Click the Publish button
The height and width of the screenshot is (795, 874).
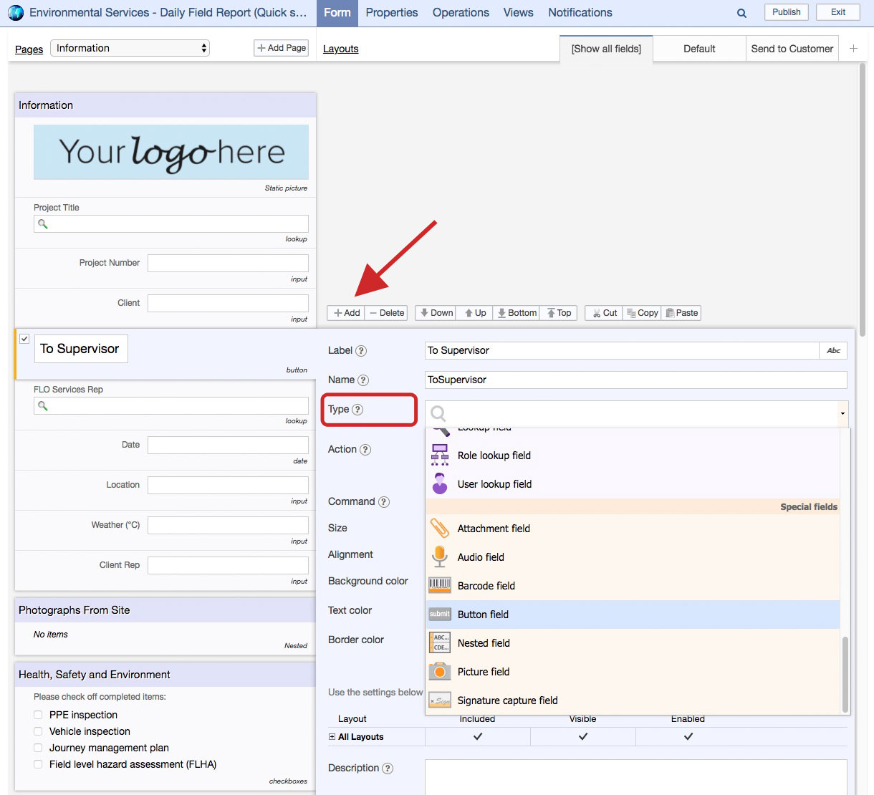click(786, 12)
